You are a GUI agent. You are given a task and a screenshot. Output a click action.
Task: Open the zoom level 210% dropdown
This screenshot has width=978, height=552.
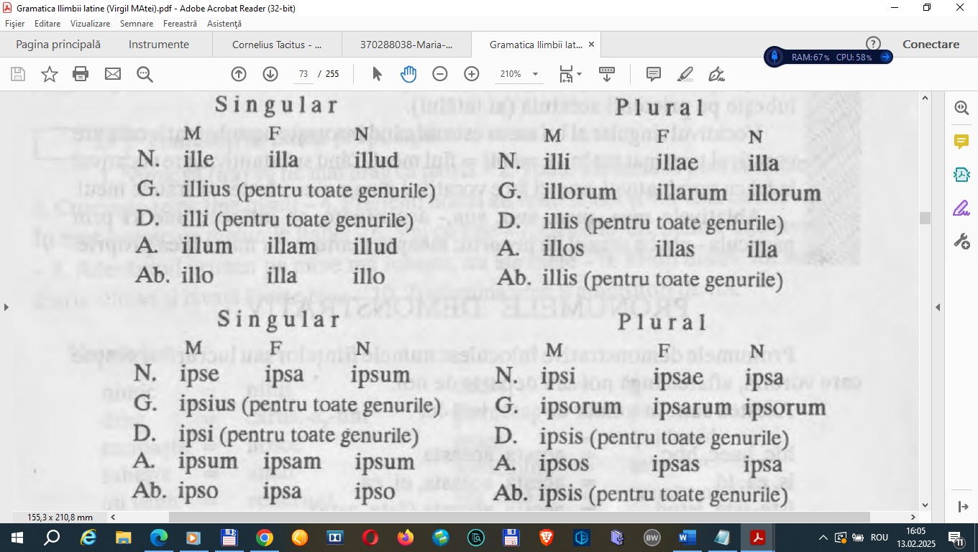pyautogui.click(x=519, y=74)
